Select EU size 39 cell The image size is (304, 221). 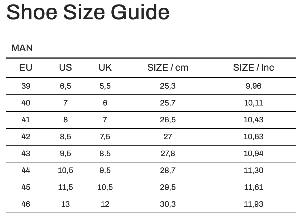(26, 86)
